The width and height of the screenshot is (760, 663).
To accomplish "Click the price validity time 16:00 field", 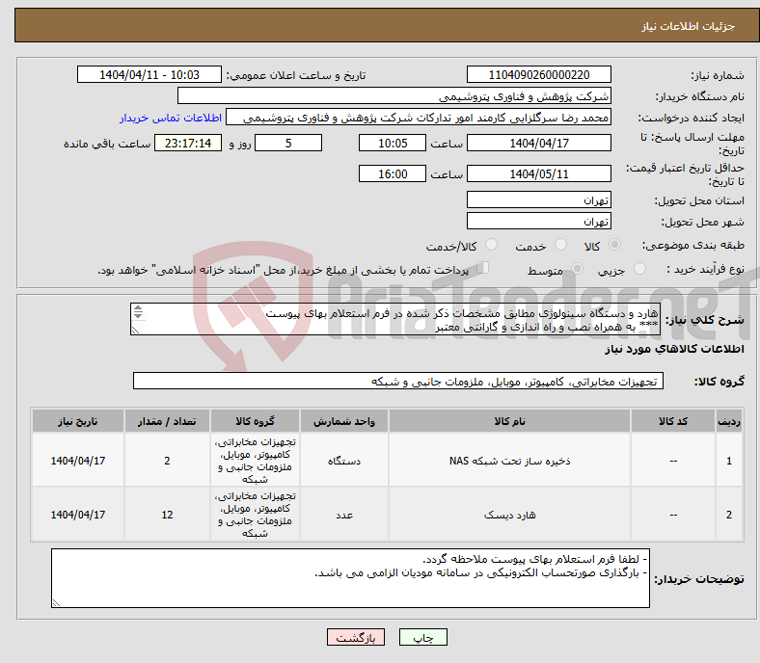I will [393, 173].
